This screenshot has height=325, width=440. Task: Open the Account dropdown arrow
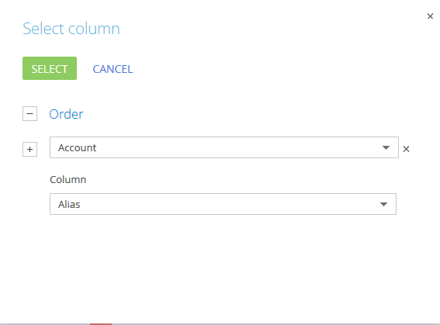386,147
